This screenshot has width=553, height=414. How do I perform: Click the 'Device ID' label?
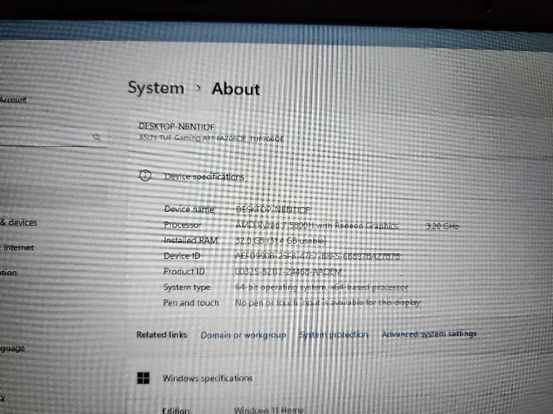pos(182,255)
